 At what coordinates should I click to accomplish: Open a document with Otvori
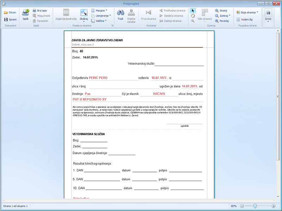tap(10, 13)
